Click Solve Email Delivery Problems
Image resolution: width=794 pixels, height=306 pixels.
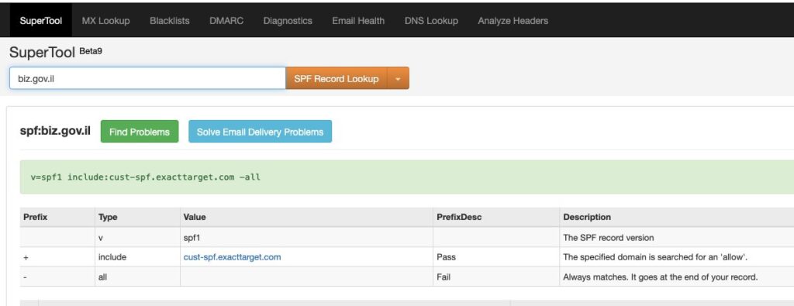pyautogui.click(x=260, y=132)
